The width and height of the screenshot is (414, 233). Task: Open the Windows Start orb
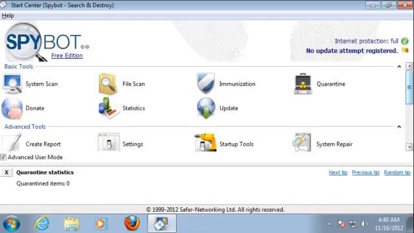point(11,224)
